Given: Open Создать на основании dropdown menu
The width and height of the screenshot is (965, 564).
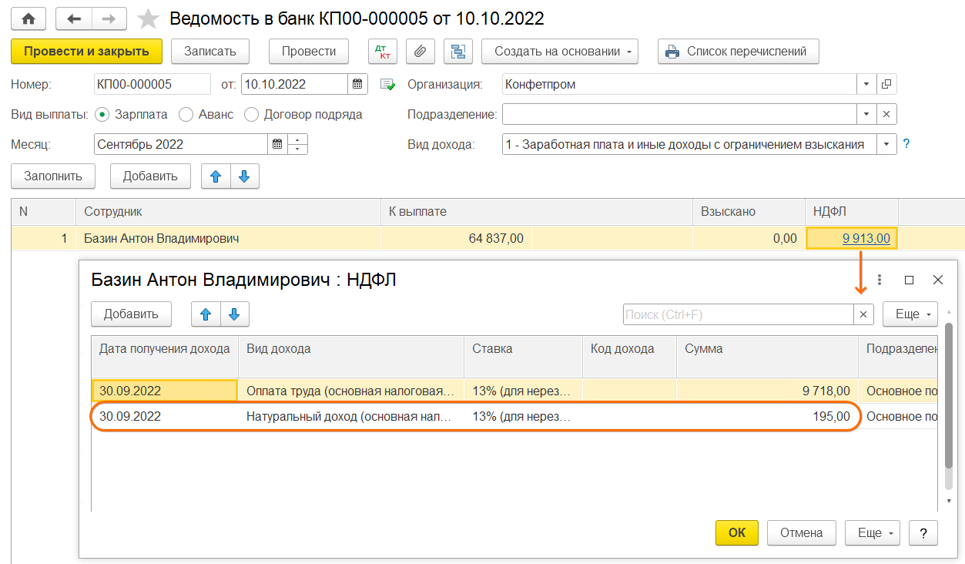Looking at the screenshot, I should (x=565, y=52).
